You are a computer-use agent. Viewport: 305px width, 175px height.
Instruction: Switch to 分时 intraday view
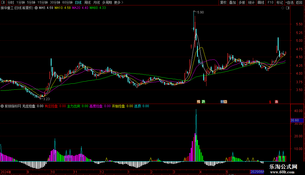pyautogui.click(x=11, y=2)
